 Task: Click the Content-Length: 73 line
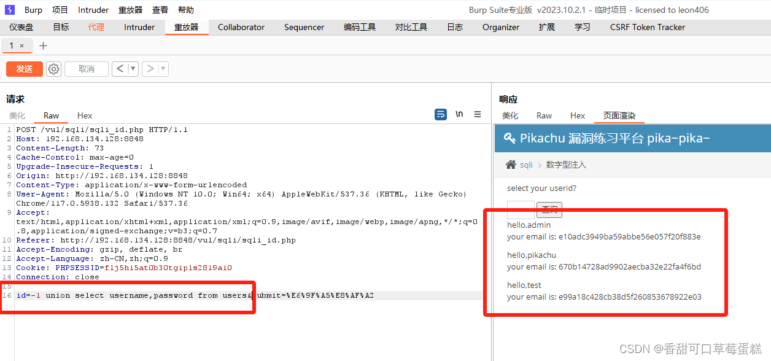click(60, 148)
